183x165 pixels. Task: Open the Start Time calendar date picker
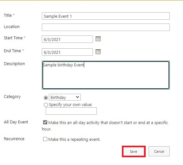(x=98, y=39)
